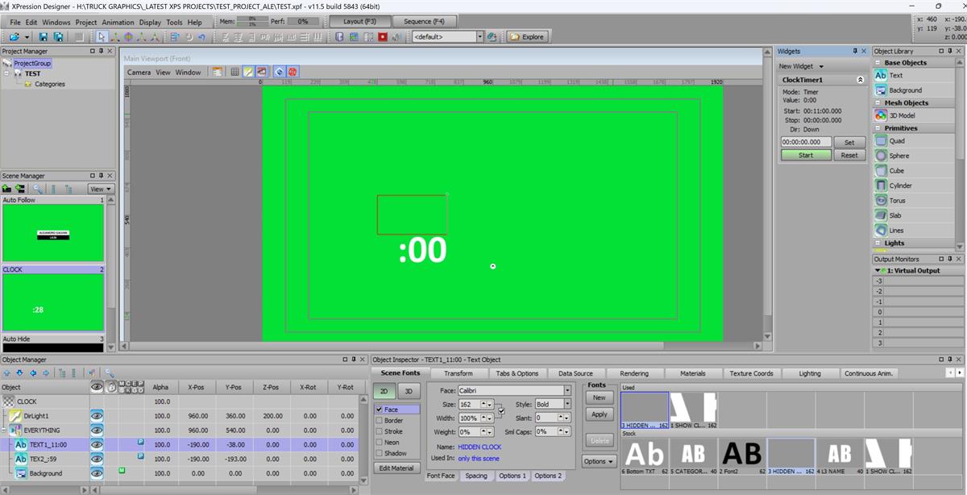Screen dimensions: 967x495
Task: Select the 2 Font2 stock font thumbnail
Action: (x=741, y=454)
